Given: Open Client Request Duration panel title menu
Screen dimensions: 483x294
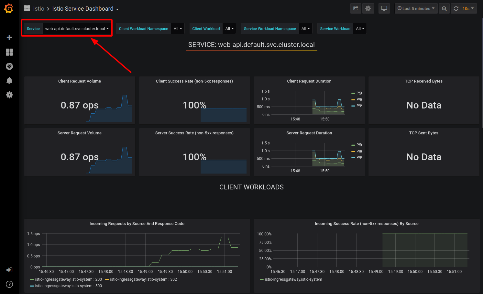Looking at the screenshot, I should tap(309, 81).
